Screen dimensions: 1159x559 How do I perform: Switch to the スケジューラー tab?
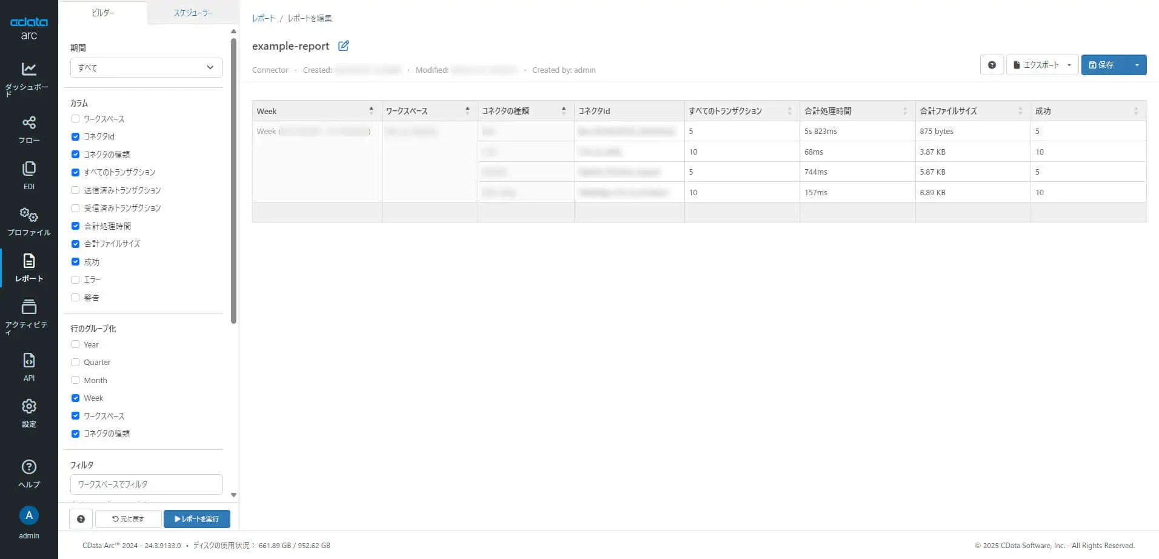point(193,13)
